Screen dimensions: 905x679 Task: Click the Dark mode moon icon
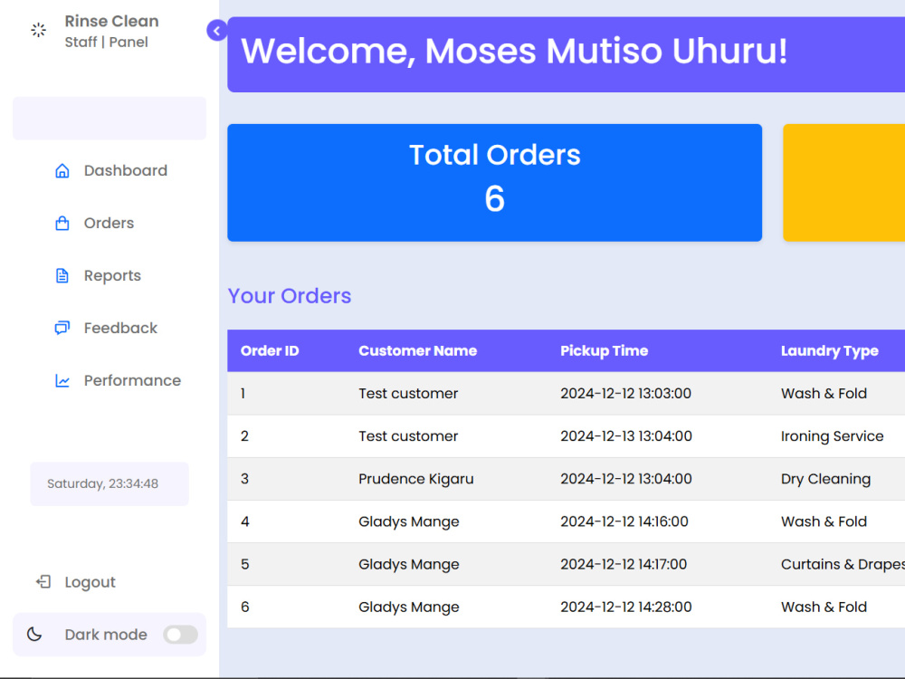34,634
